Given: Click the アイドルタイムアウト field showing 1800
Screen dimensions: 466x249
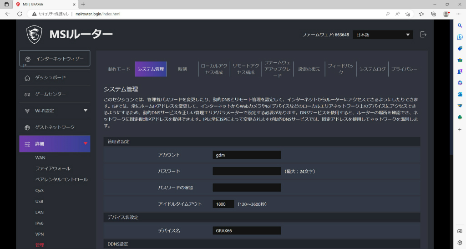Looking at the screenshot, I should pos(223,204).
